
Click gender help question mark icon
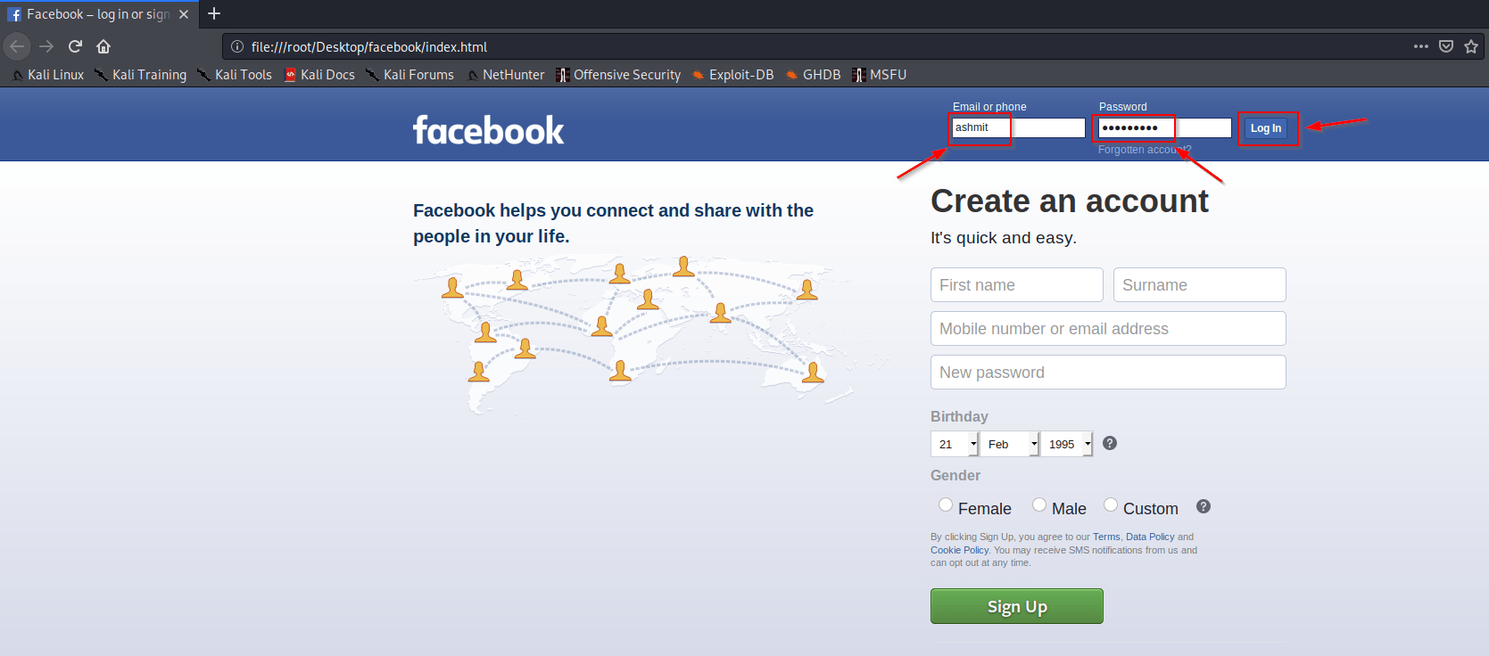click(1204, 506)
